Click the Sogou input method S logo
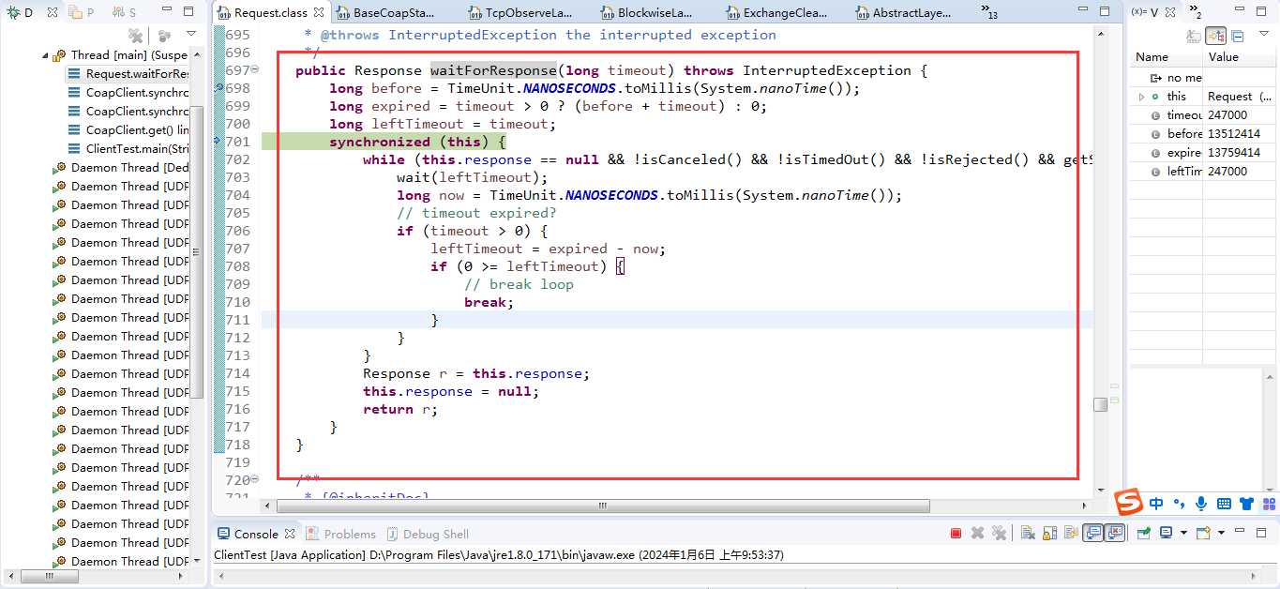The height and width of the screenshot is (589, 1280). point(1129,503)
